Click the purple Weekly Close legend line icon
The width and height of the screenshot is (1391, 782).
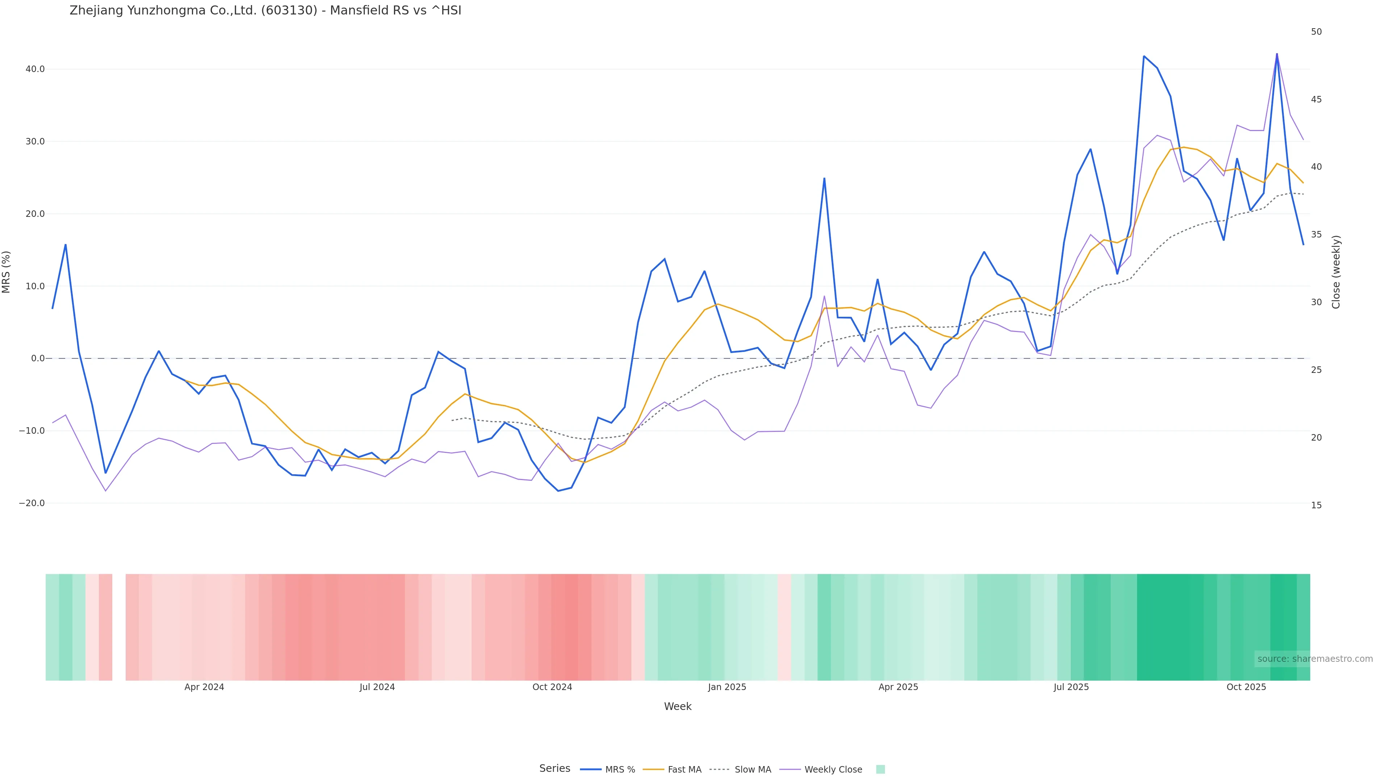pos(790,770)
